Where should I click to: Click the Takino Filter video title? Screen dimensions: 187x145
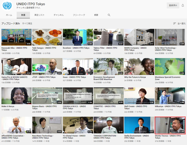[105, 49]
